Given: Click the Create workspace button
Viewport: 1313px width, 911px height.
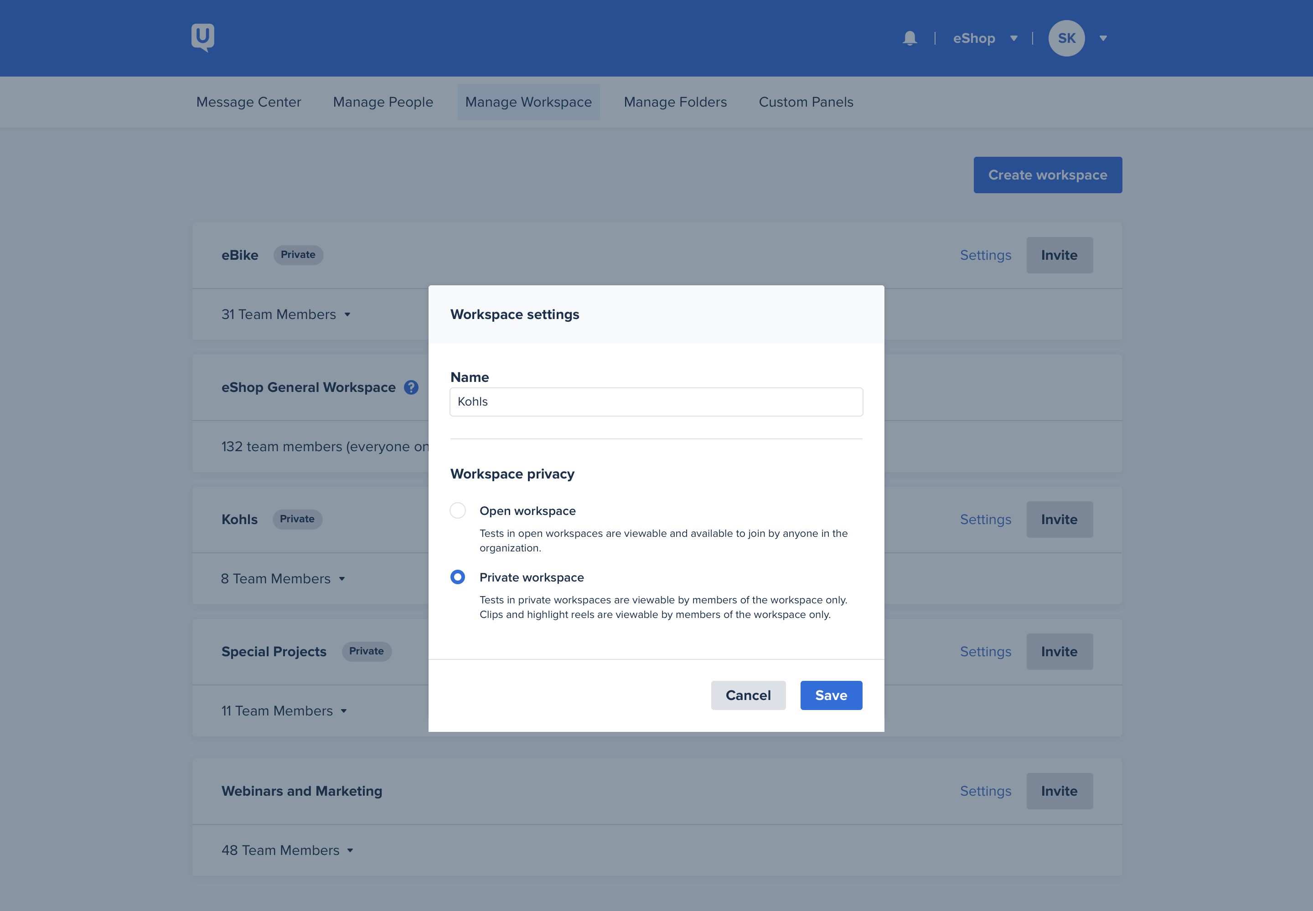Looking at the screenshot, I should click(1048, 175).
